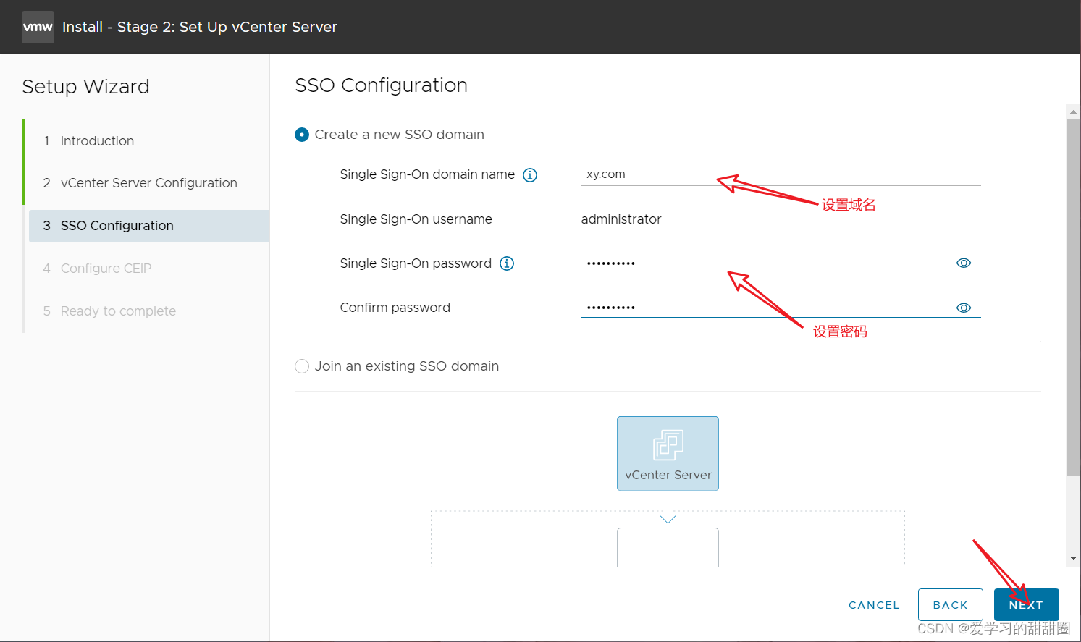This screenshot has width=1081, height=642.
Task: Click the Single Sign-On username label
Action: [416, 219]
